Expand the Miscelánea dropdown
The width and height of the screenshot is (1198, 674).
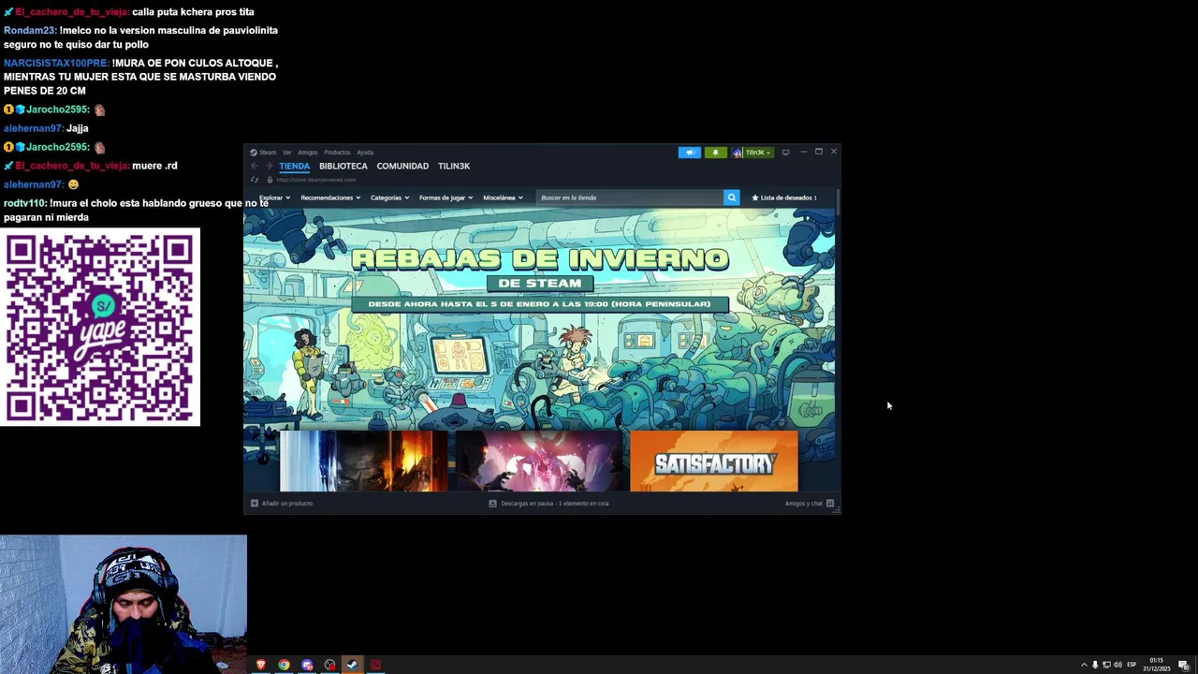pos(503,198)
